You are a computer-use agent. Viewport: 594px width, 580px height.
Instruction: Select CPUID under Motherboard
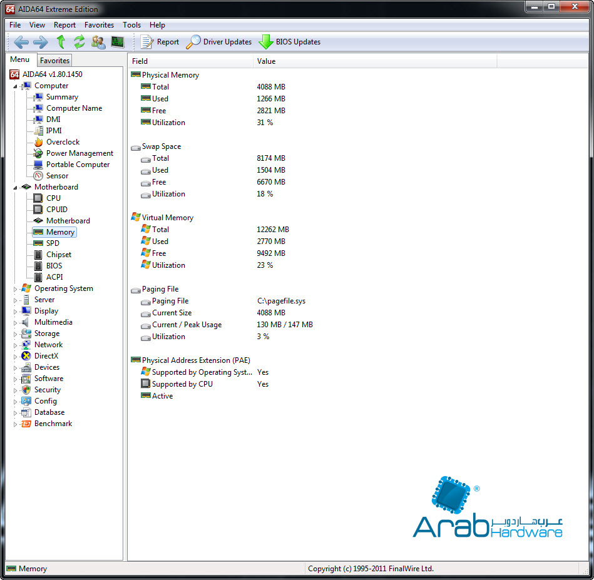57,210
